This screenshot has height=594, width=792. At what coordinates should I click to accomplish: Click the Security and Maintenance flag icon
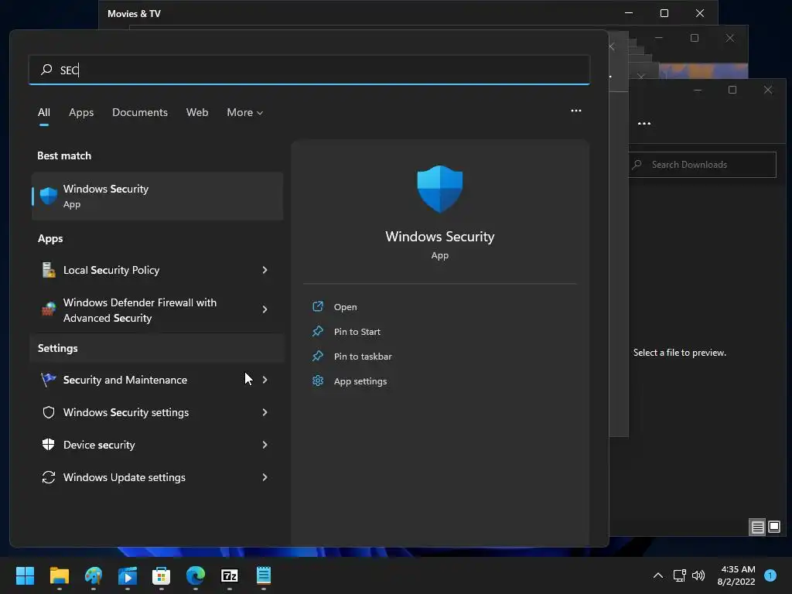click(x=49, y=379)
